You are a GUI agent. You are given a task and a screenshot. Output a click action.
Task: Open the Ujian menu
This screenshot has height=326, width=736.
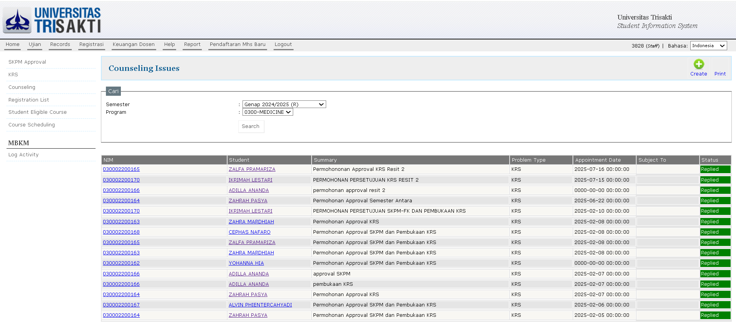(35, 44)
